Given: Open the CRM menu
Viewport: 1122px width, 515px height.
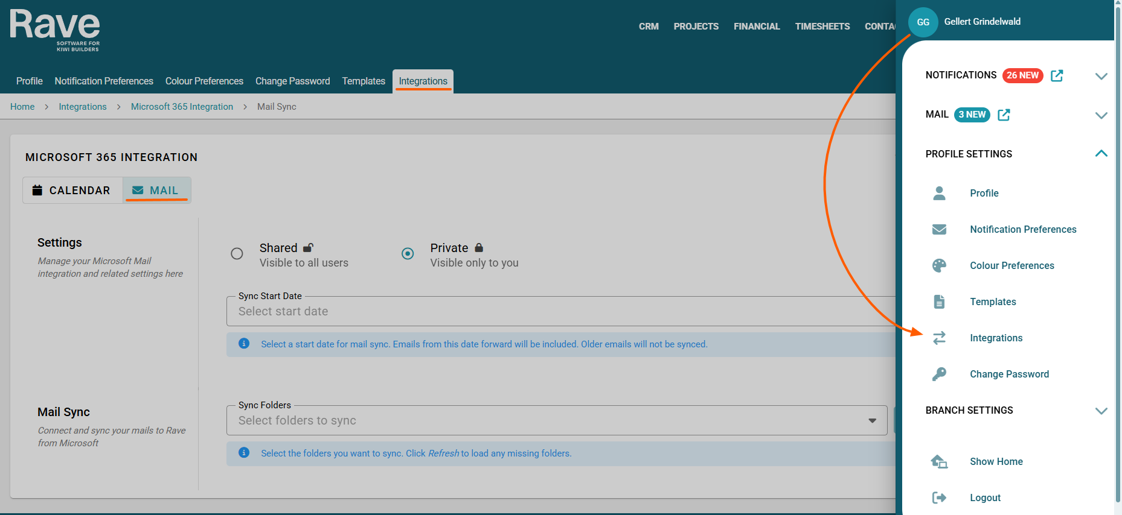Looking at the screenshot, I should click(x=649, y=27).
